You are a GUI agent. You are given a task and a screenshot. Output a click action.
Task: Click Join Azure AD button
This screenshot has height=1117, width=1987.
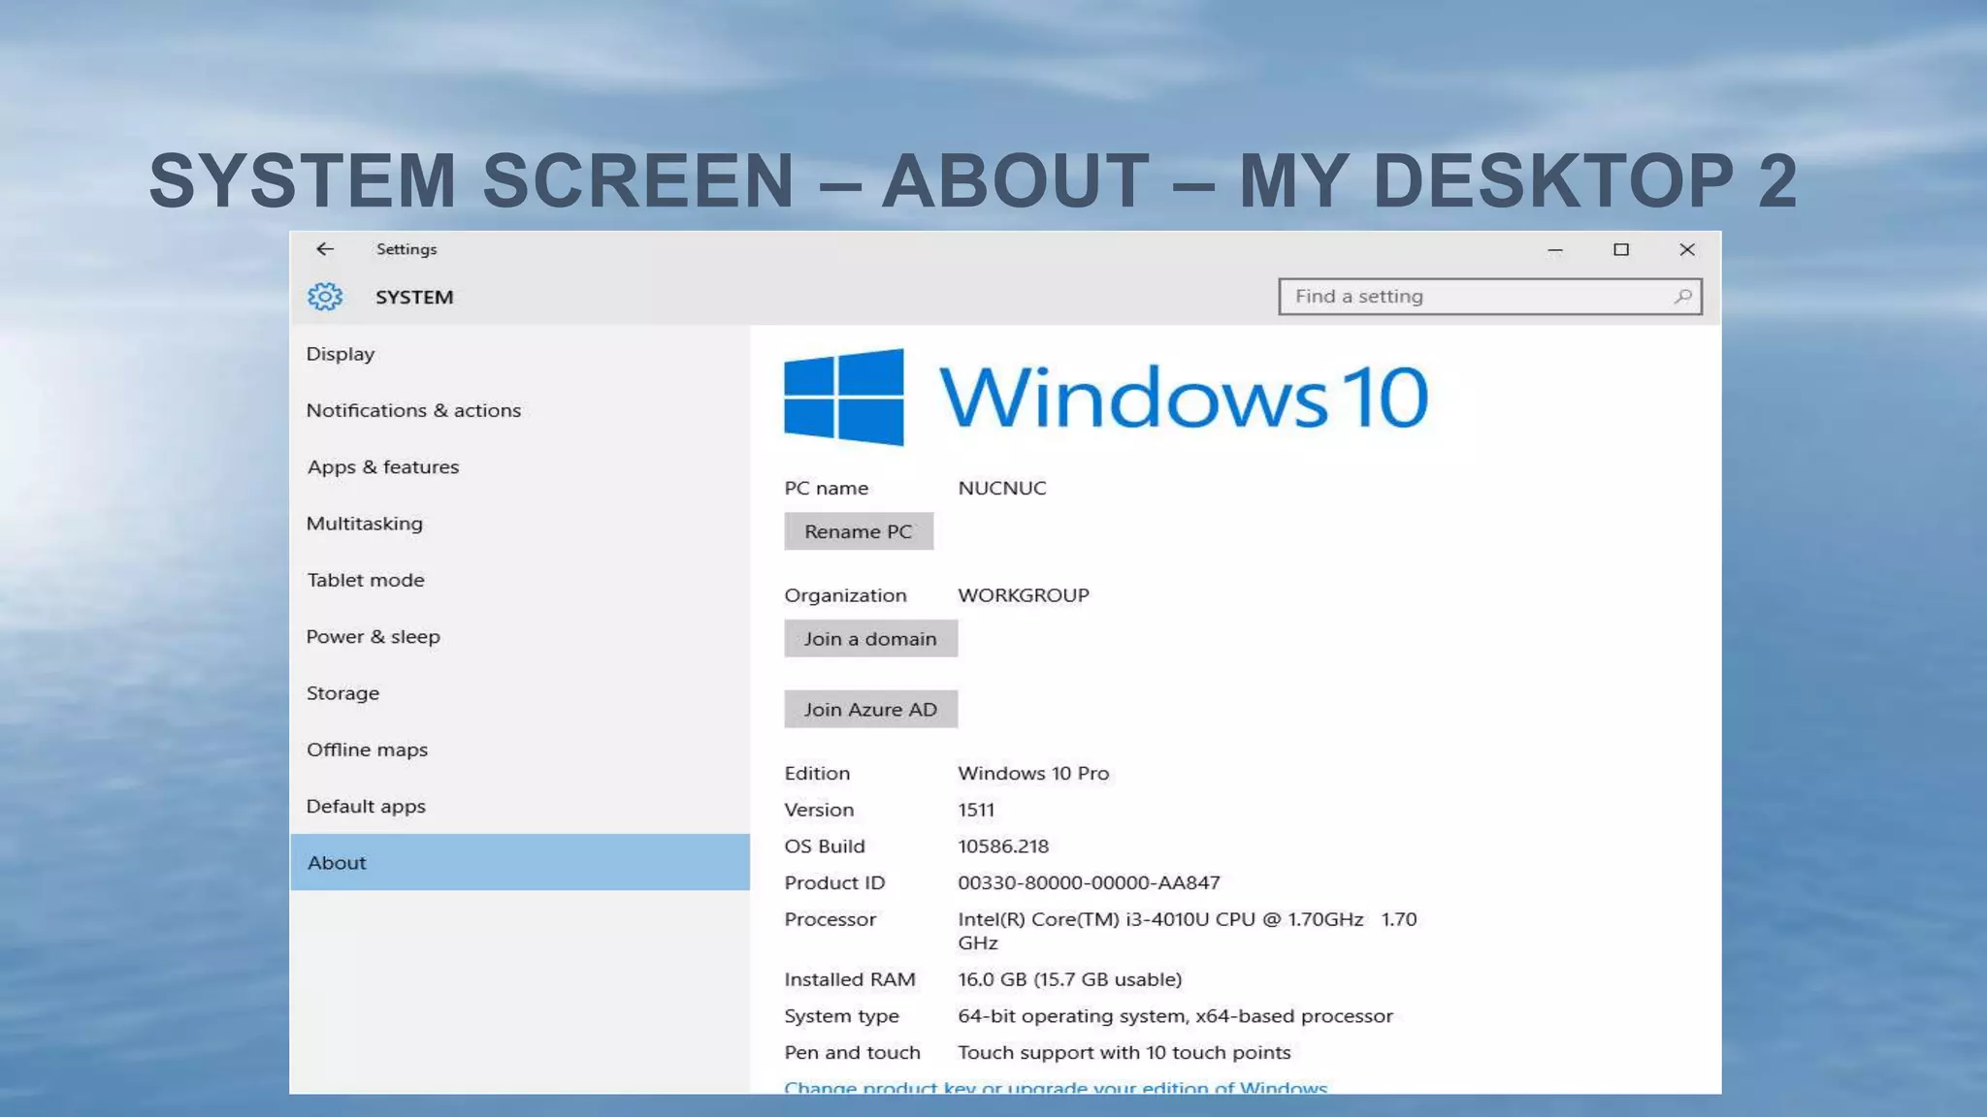tap(870, 710)
